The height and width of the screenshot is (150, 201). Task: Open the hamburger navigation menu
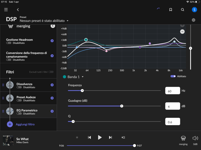tap(6, 10)
